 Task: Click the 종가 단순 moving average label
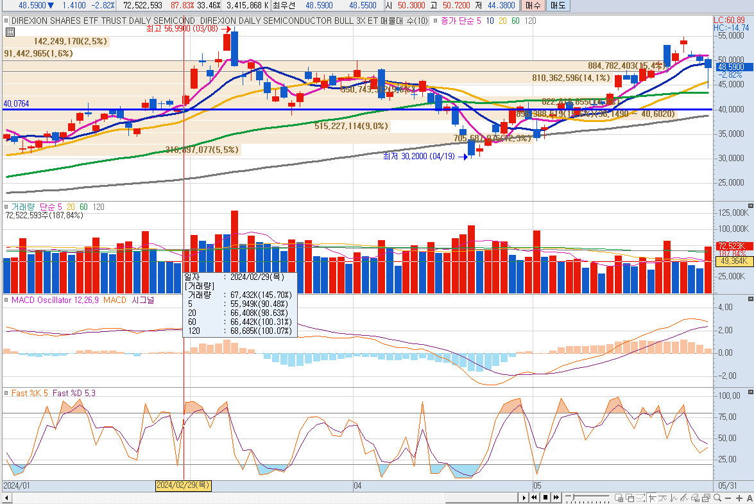(x=458, y=21)
